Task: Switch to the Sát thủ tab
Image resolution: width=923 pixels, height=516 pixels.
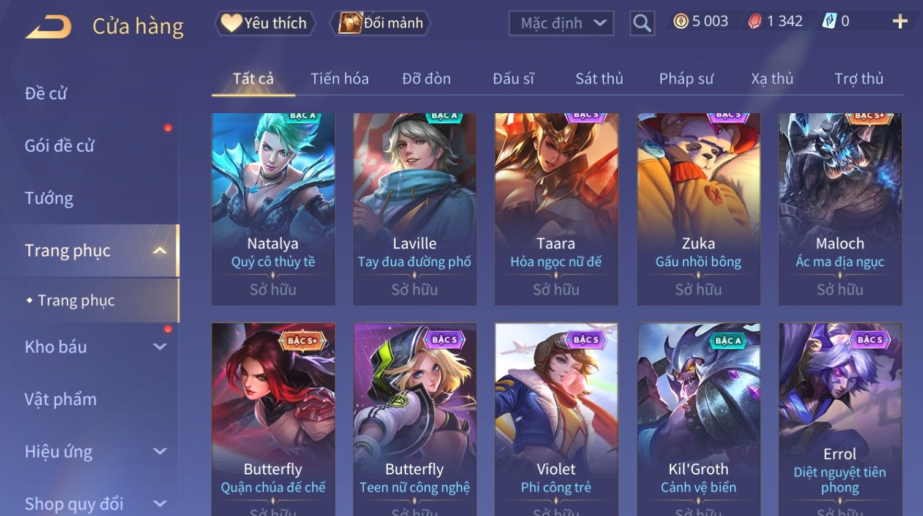Action: [599, 78]
